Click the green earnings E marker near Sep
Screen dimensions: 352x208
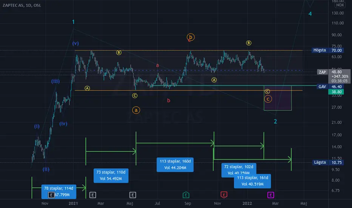point(186,195)
